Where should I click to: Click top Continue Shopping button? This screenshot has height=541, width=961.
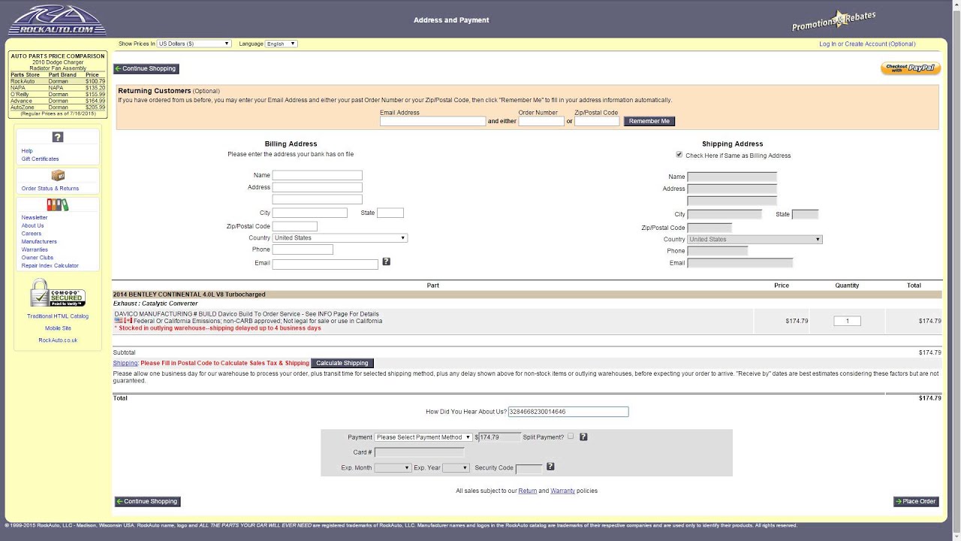click(146, 68)
